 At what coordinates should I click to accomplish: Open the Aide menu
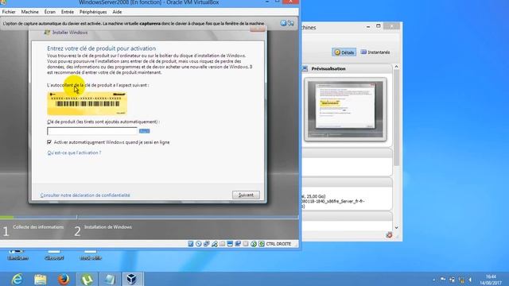117,12
